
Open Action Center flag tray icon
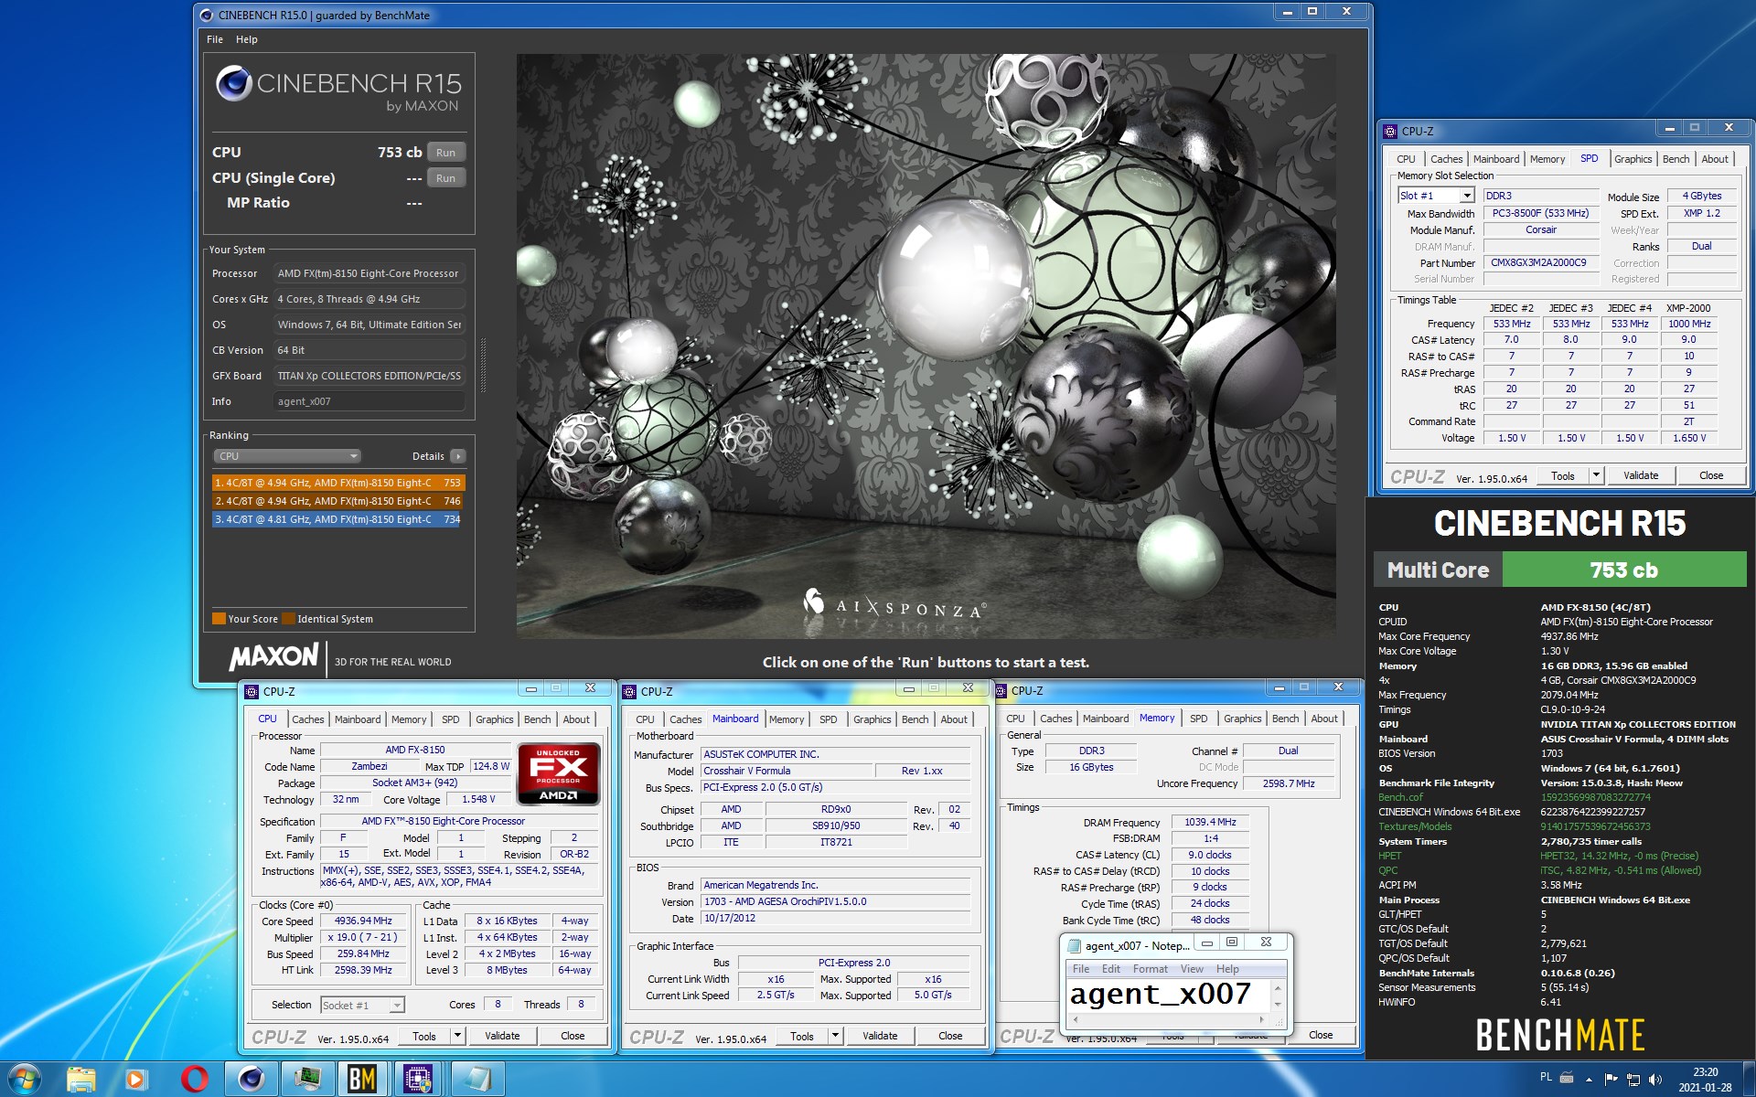1611,1080
